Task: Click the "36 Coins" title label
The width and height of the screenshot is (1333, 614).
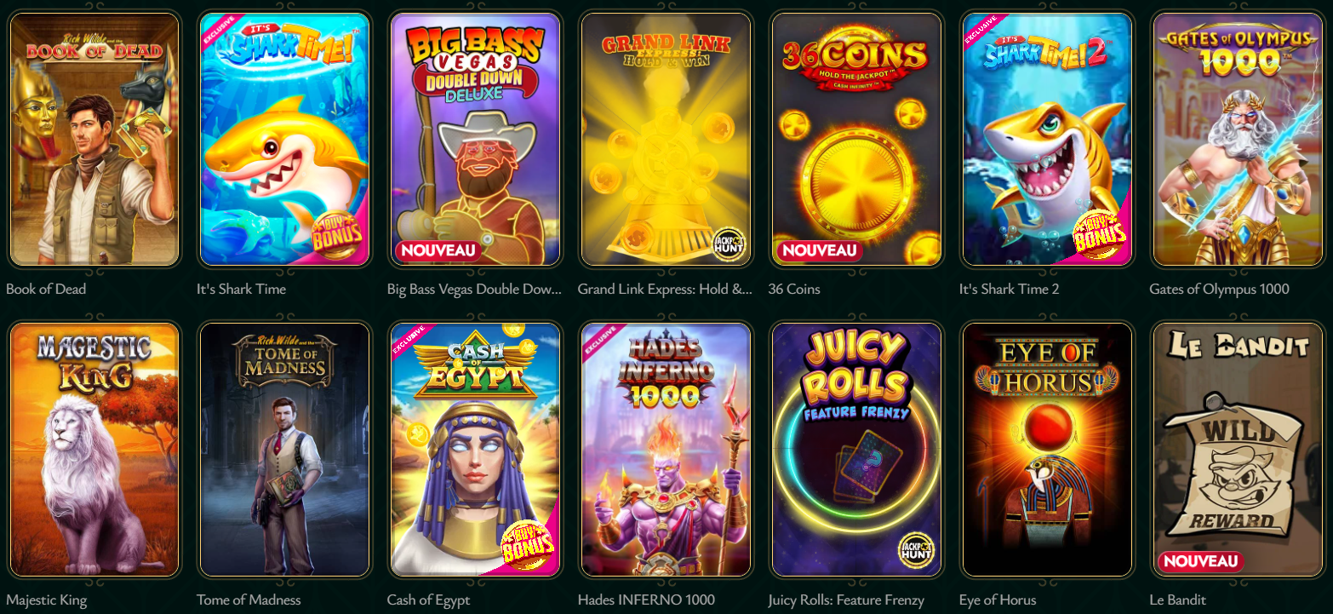Action: pyautogui.click(x=794, y=289)
